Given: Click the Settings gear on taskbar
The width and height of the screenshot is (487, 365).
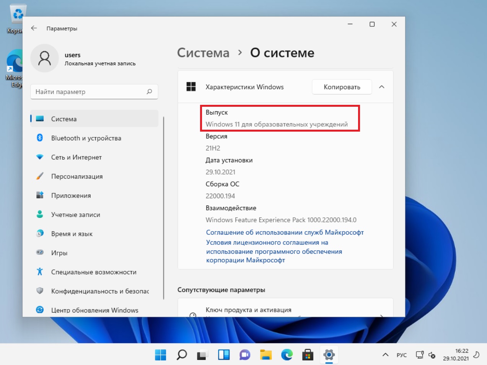Looking at the screenshot, I should (x=329, y=355).
